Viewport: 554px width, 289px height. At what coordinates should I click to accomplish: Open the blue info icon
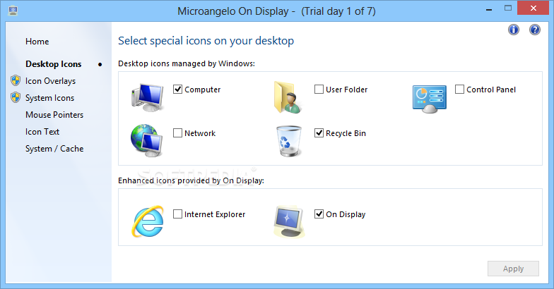pos(514,30)
